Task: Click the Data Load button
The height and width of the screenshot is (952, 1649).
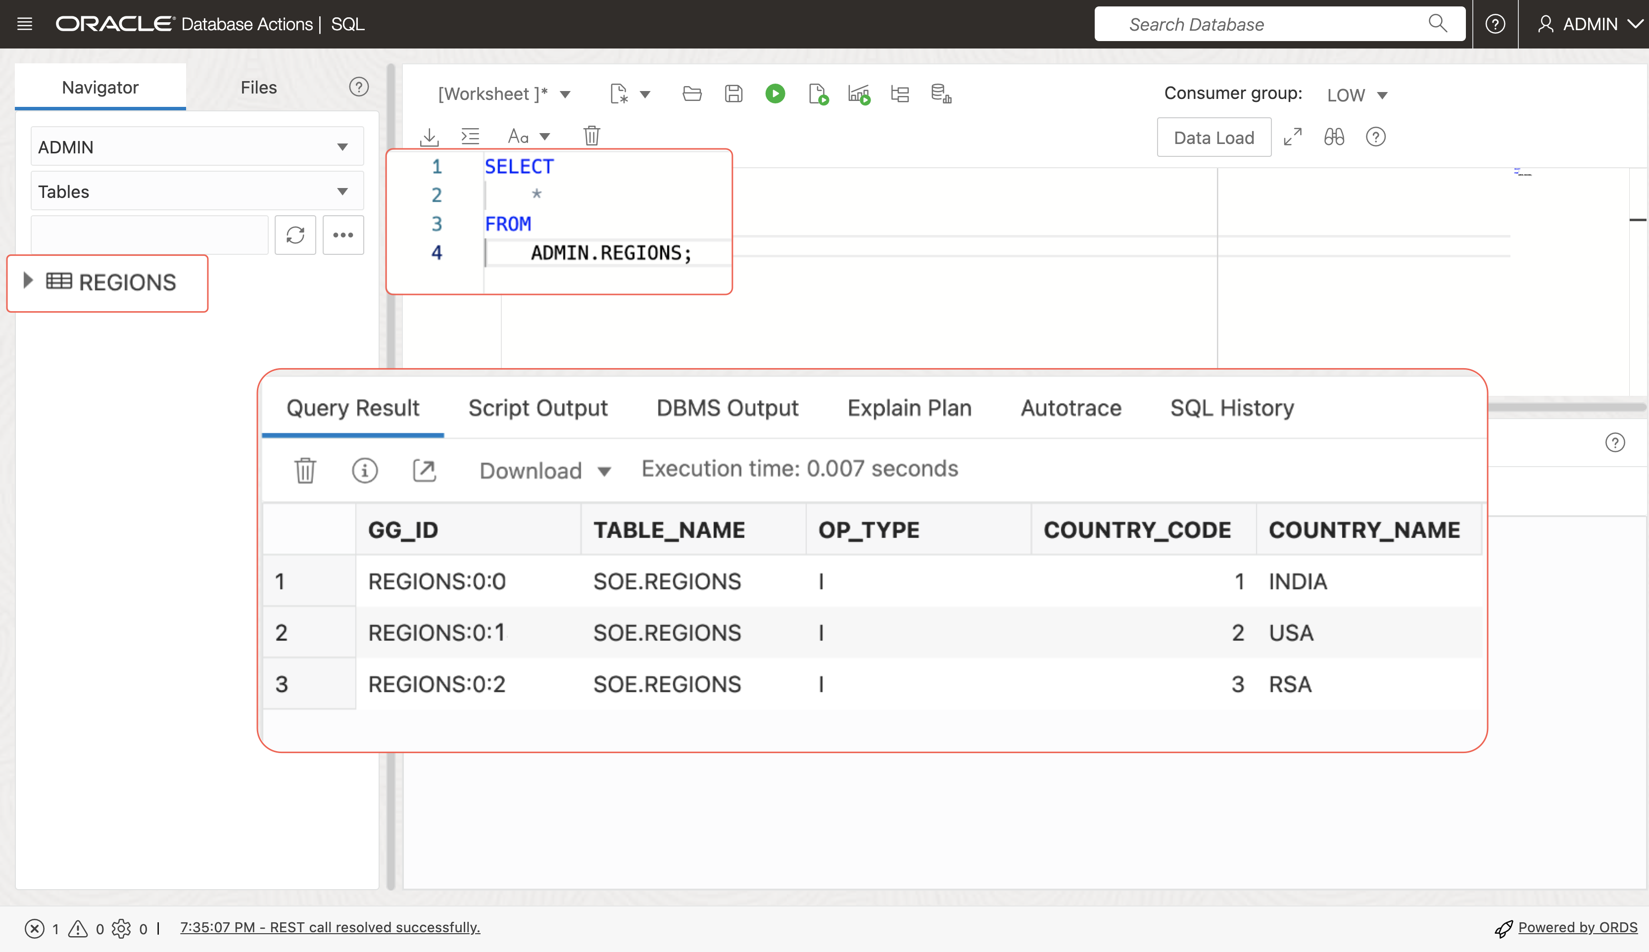Action: (x=1213, y=138)
